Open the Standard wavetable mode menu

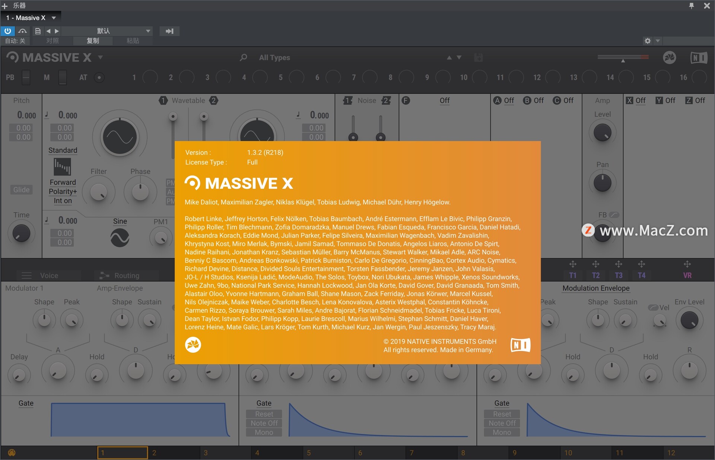pyautogui.click(x=63, y=150)
